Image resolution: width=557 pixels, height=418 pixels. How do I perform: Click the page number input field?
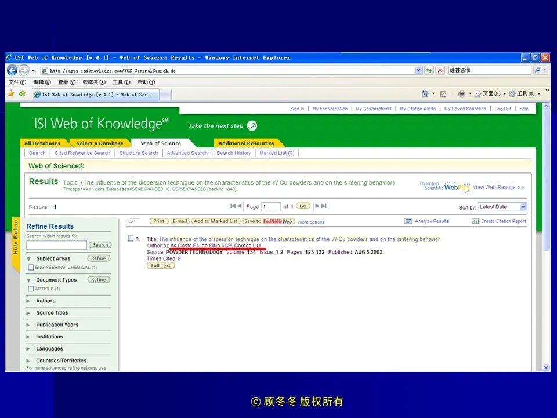pyautogui.click(x=271, y=207)
